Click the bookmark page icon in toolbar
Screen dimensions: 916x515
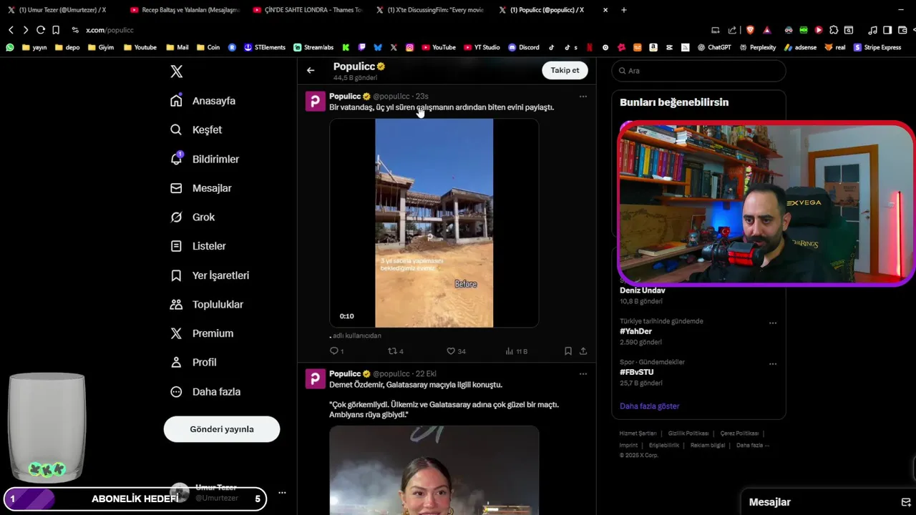(x=56, y=30)
